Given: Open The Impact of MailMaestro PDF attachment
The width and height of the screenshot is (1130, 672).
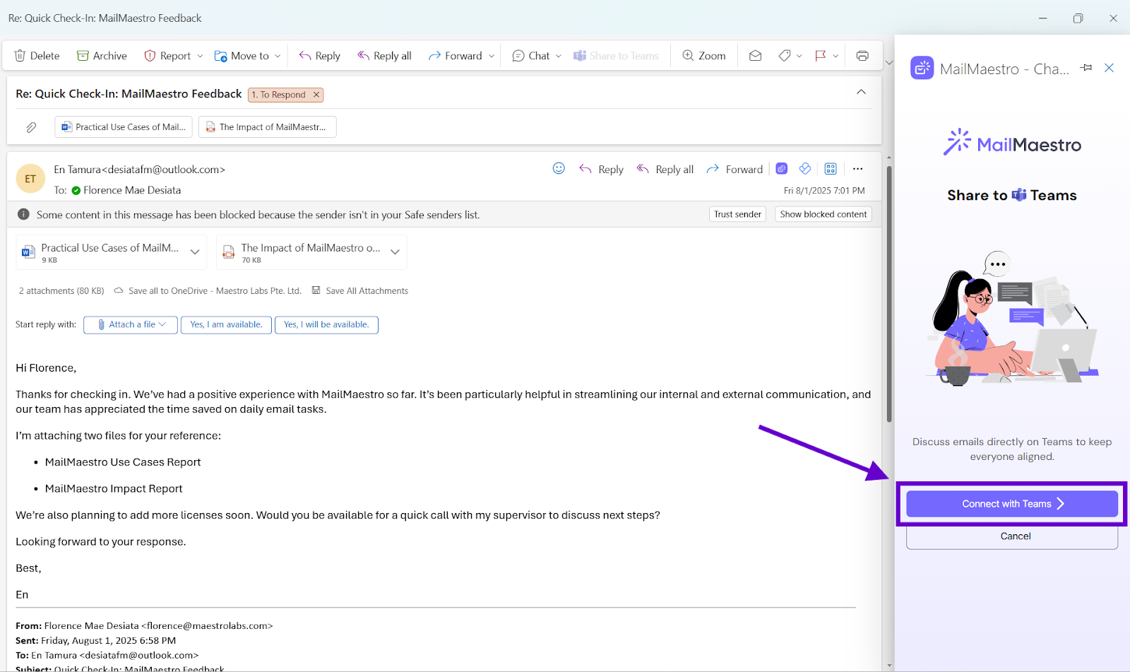Looking at the screenshot, I should [x=302, y=252].
